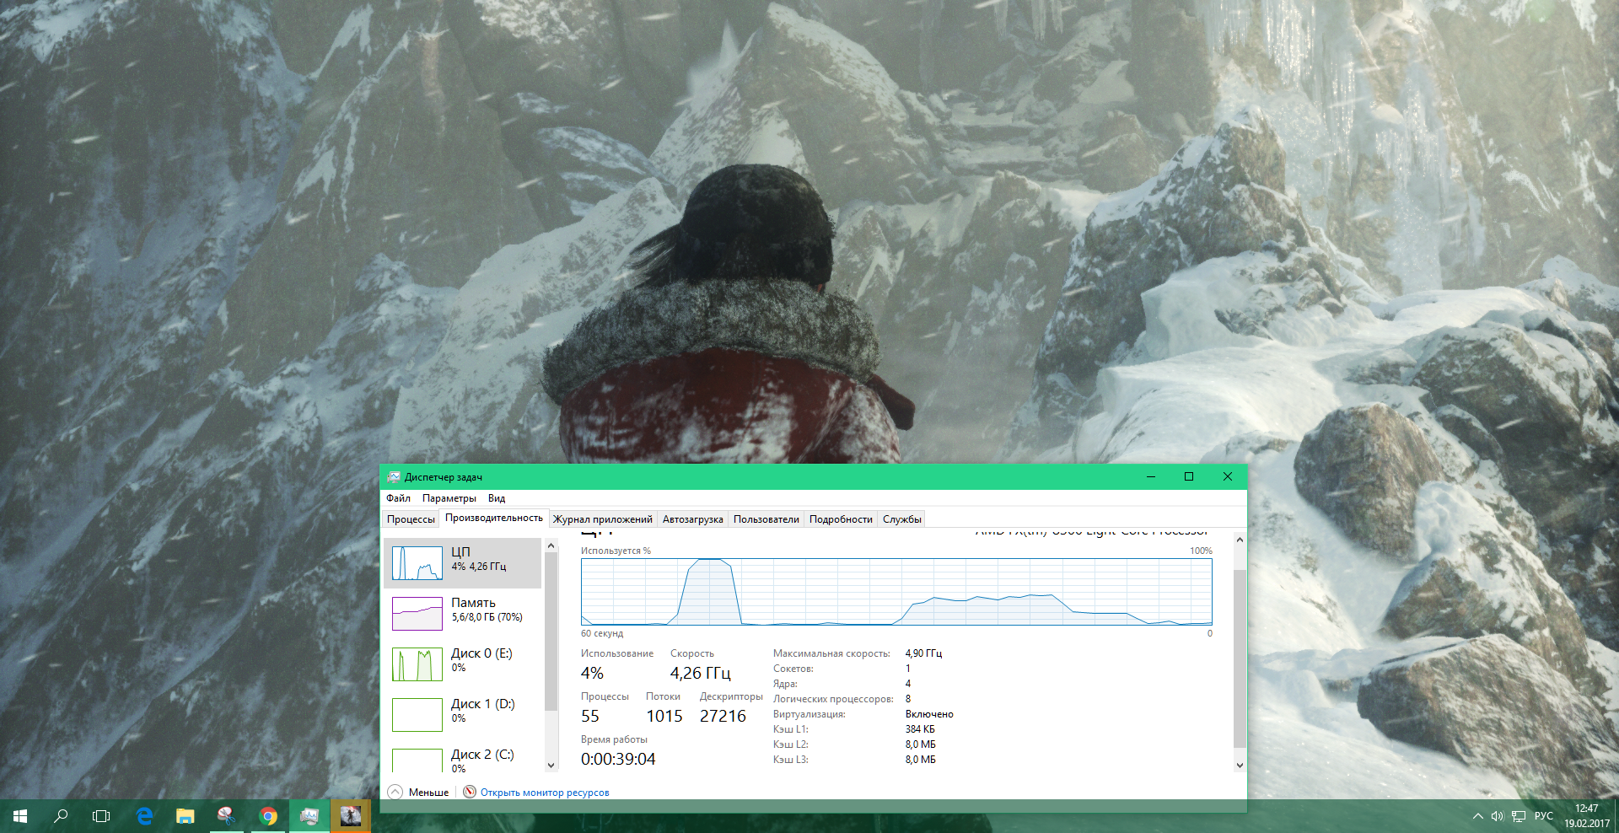Open Task View on the taskbar

point(101,816)
